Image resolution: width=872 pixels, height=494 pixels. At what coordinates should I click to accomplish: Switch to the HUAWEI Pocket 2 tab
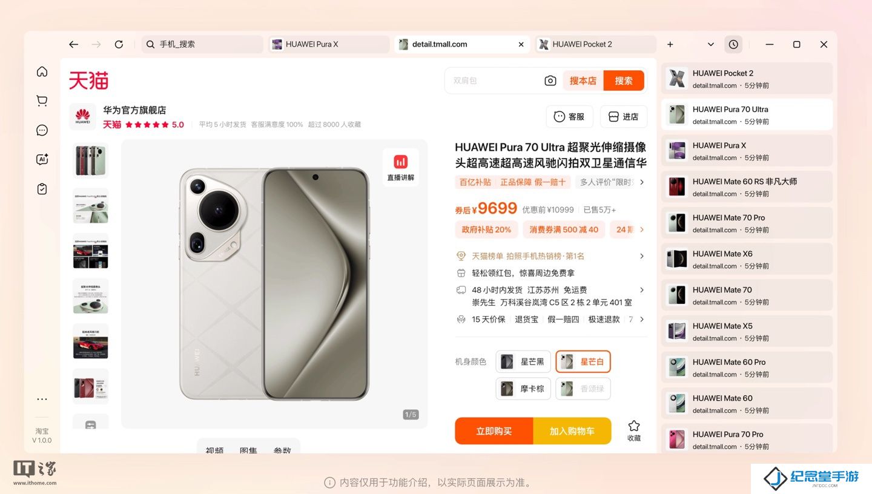595,44
